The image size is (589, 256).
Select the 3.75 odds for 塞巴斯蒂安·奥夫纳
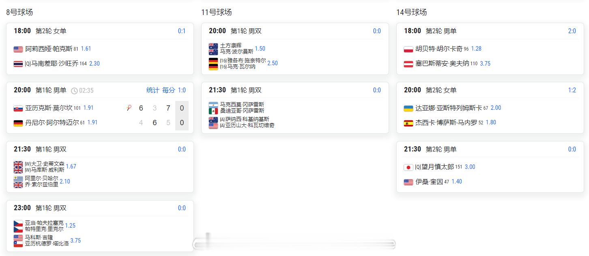pyautogui.click(x=485, y=63)
